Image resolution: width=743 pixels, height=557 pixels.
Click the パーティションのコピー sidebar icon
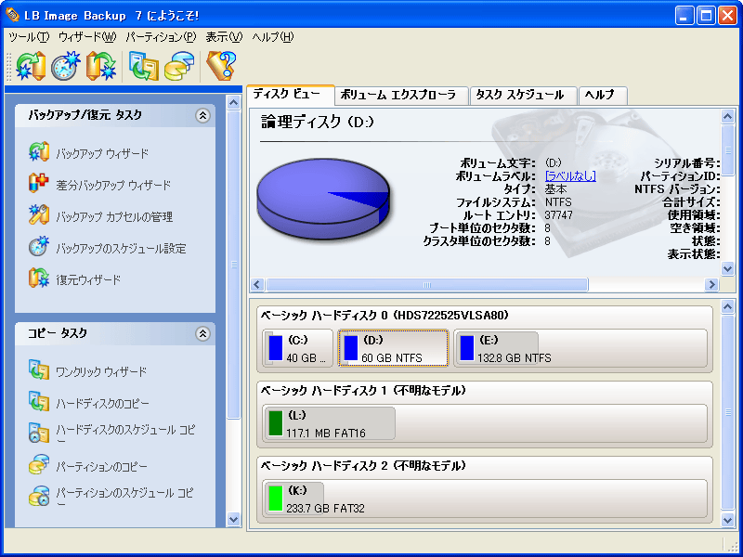(39, 465)
